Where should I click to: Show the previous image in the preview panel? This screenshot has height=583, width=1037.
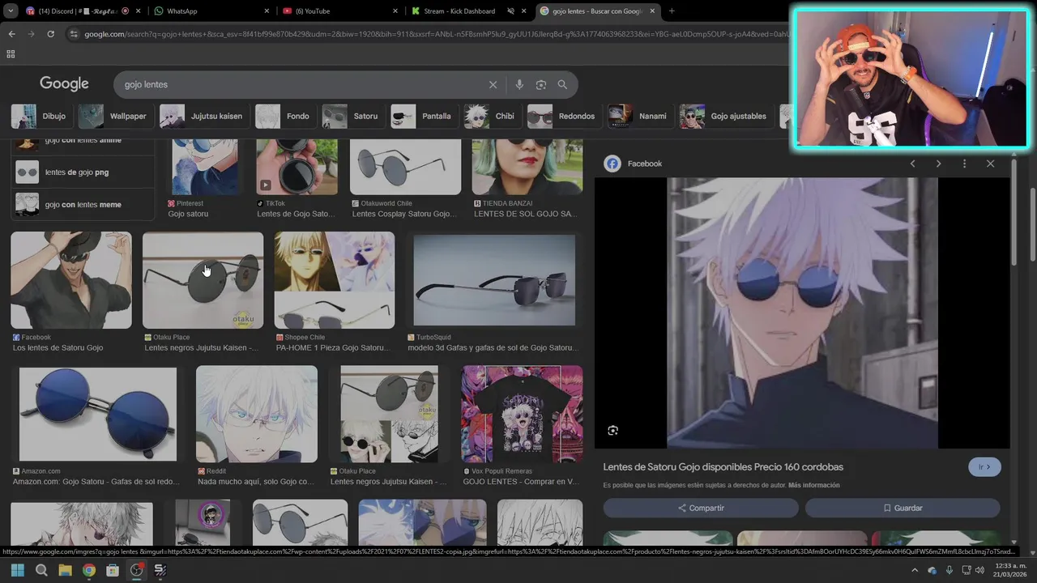(x=912, y=164)
